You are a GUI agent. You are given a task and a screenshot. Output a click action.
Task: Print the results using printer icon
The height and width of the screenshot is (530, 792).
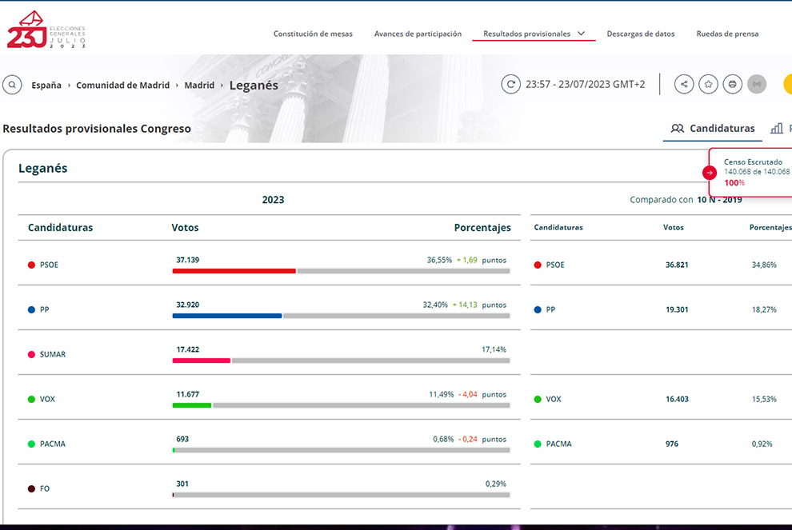tap(732, 84)
